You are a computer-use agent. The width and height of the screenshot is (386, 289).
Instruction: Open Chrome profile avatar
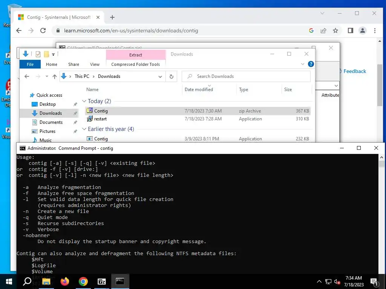362,30
